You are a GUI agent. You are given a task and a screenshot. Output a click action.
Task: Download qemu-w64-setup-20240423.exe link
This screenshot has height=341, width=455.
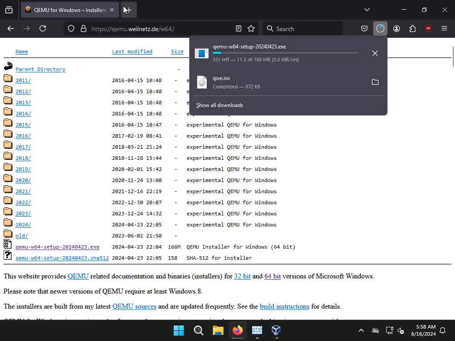point(57,247)
